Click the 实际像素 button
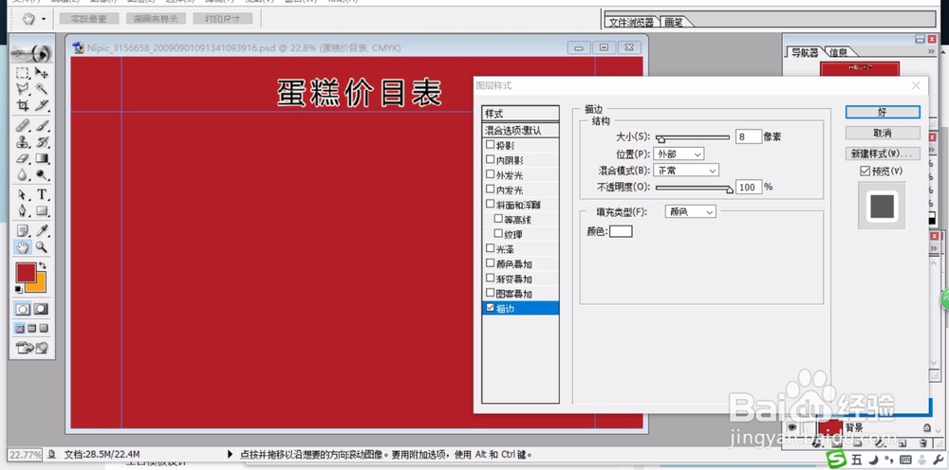 click(89, 19)
